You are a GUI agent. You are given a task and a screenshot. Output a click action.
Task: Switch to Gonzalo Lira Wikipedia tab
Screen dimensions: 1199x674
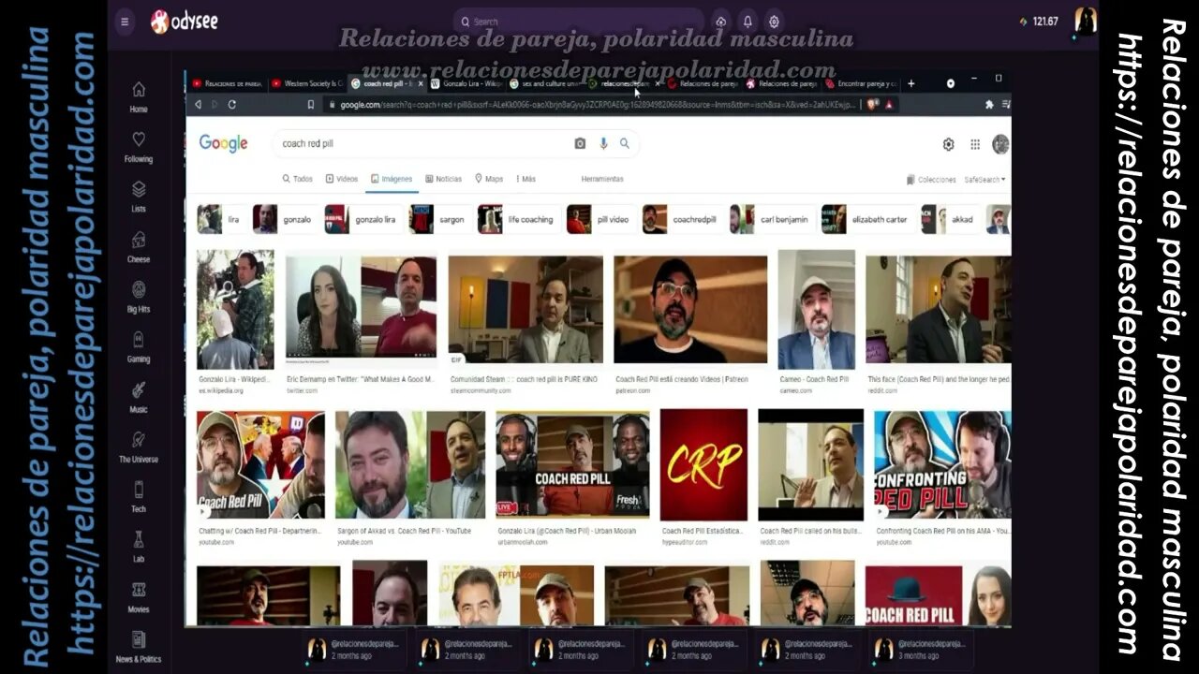pos(466,83)
